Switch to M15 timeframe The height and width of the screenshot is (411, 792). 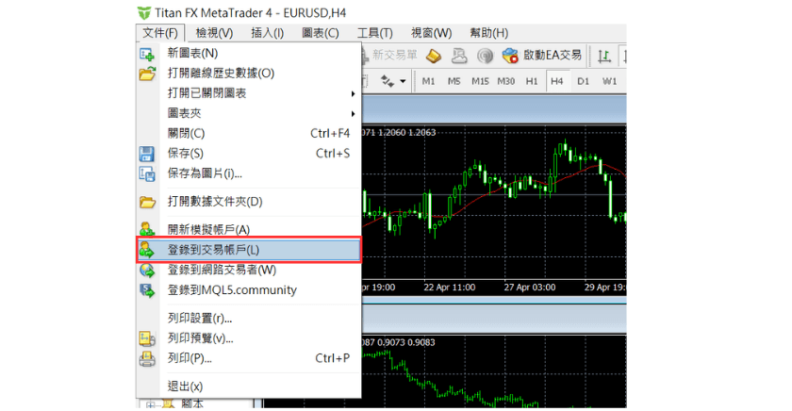pos(480,81)
